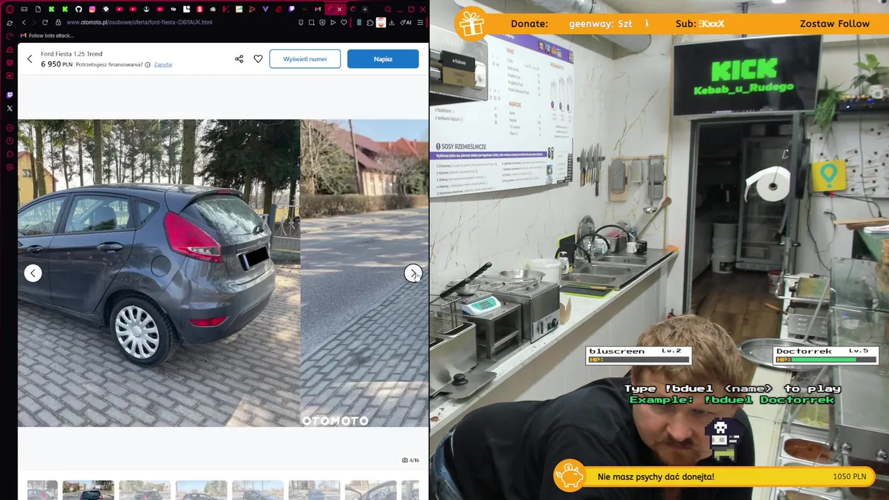The height and width of the screenshot is (500, 889).
Task: Close the active Otomoto tab
Action: [x=340, y=9]
